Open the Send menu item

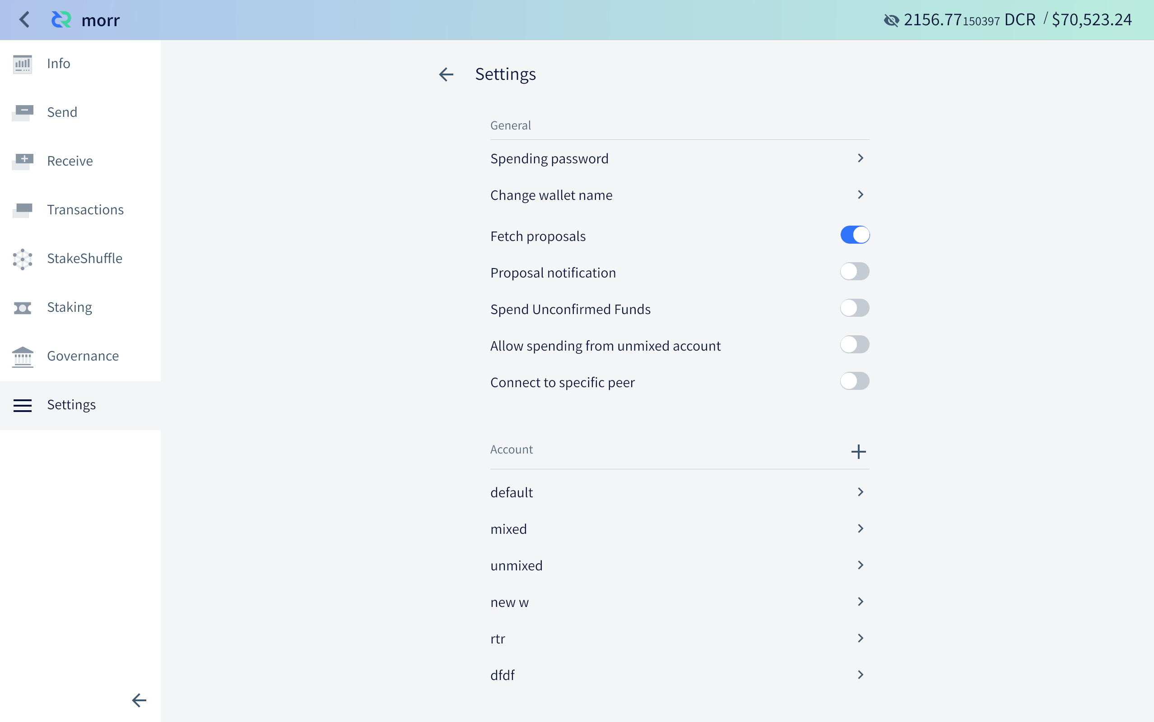[80, 112]
